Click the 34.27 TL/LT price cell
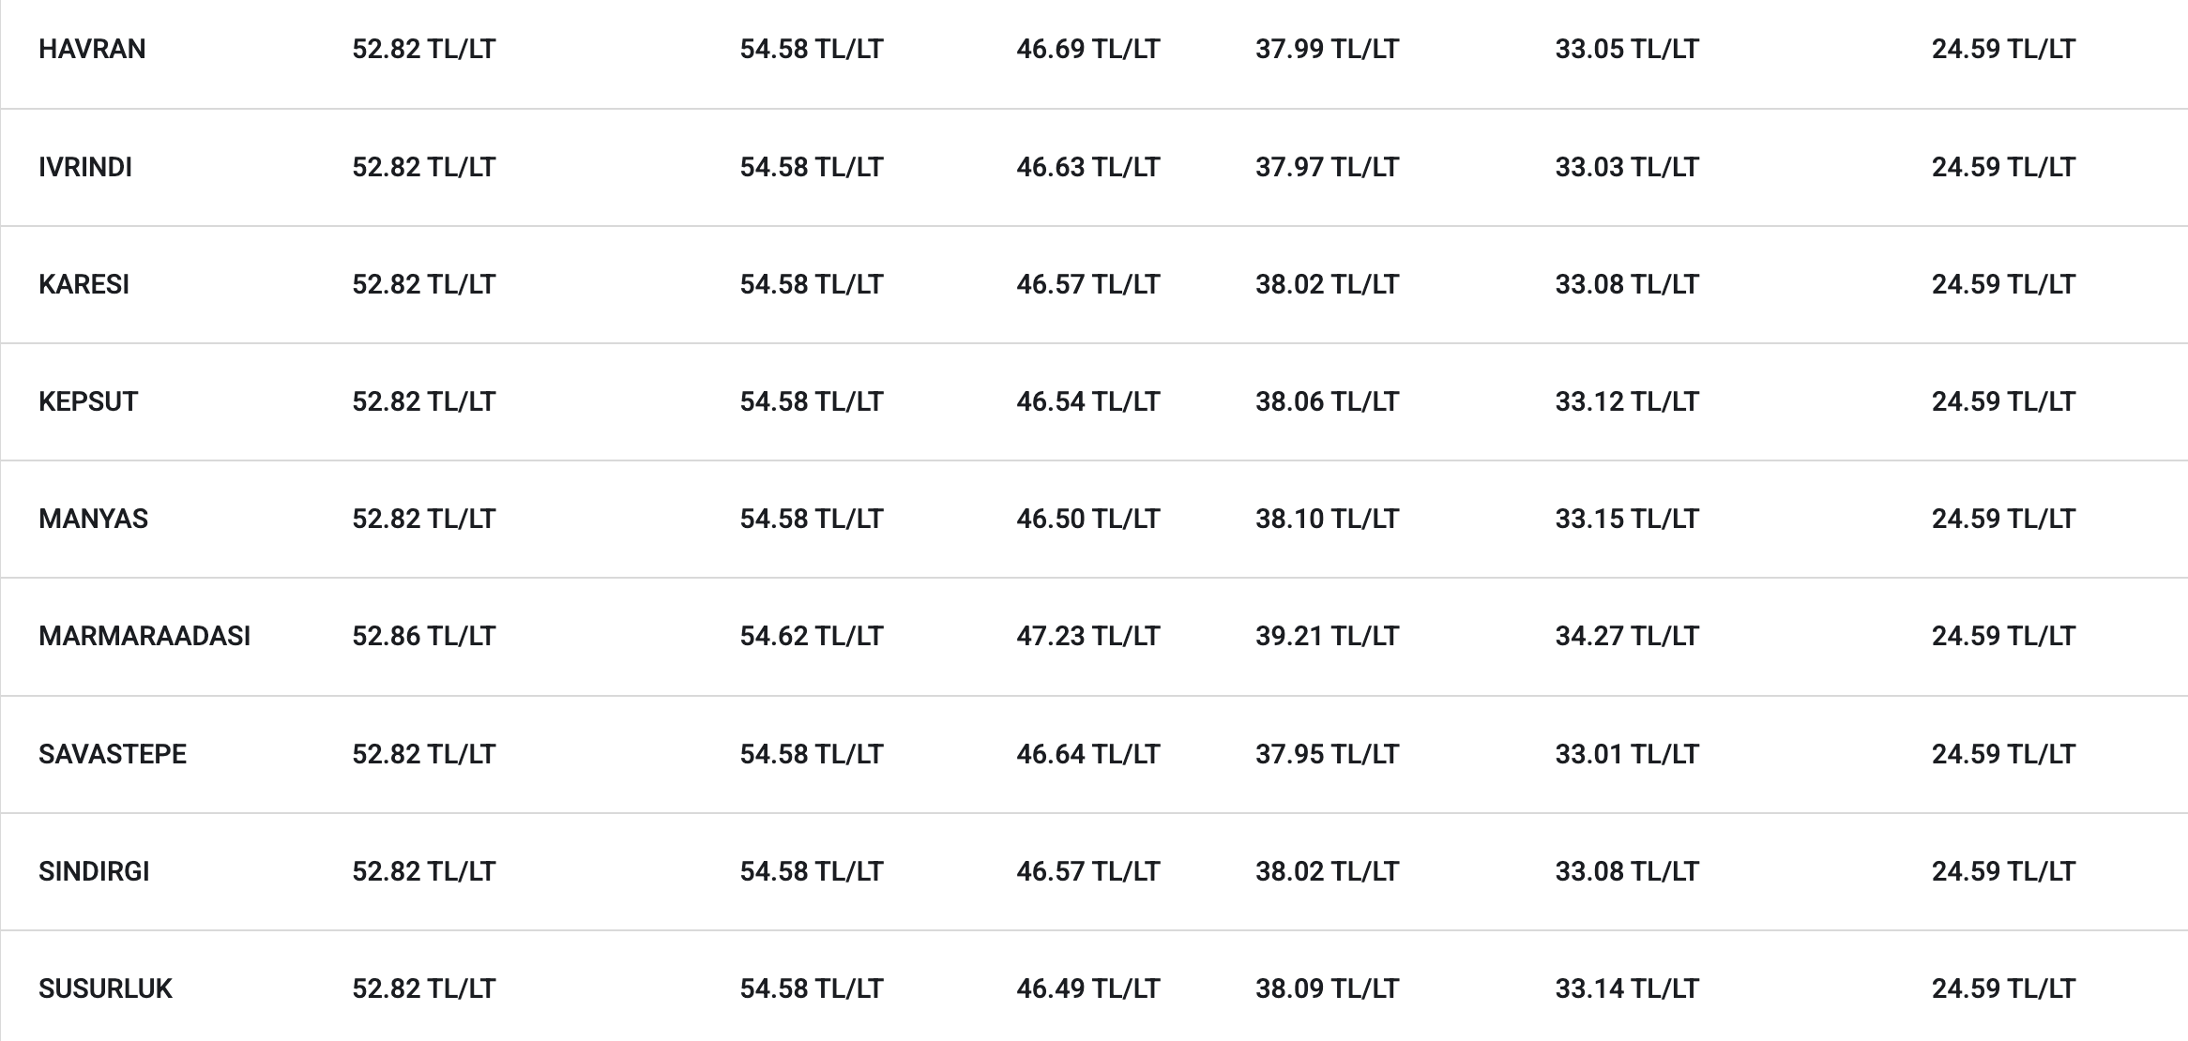 [x=1627, y=636]
